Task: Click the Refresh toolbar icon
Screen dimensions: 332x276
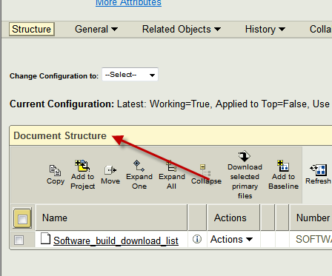Action: (318, 169)
